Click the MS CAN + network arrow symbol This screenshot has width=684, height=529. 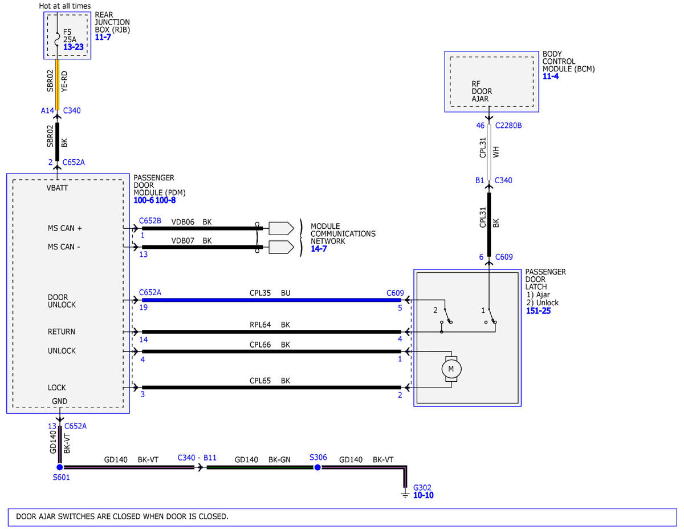[280, 228]
